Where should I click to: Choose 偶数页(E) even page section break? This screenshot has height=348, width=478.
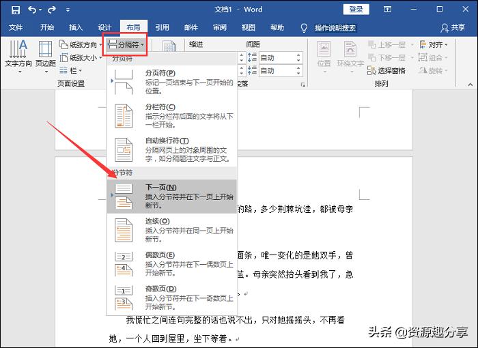click(171, 264)
